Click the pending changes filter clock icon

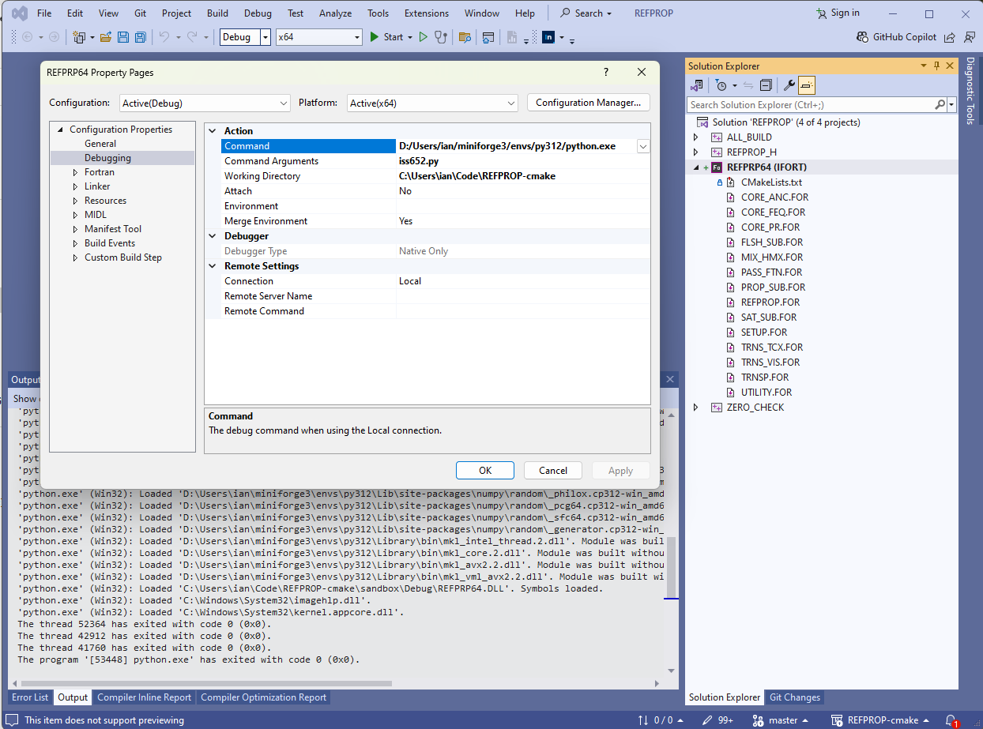[721, 85]
